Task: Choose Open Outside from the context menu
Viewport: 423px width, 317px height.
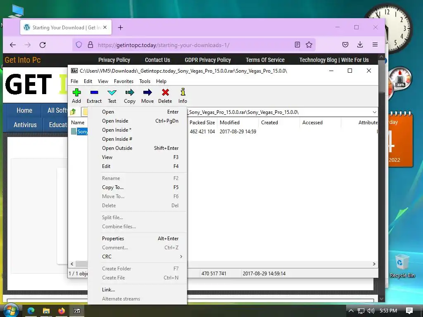Action: click(x=138, y=148)
